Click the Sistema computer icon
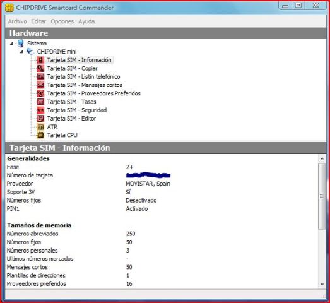The width and height of the screenshot is (330, 303). [x=20, y=44]
